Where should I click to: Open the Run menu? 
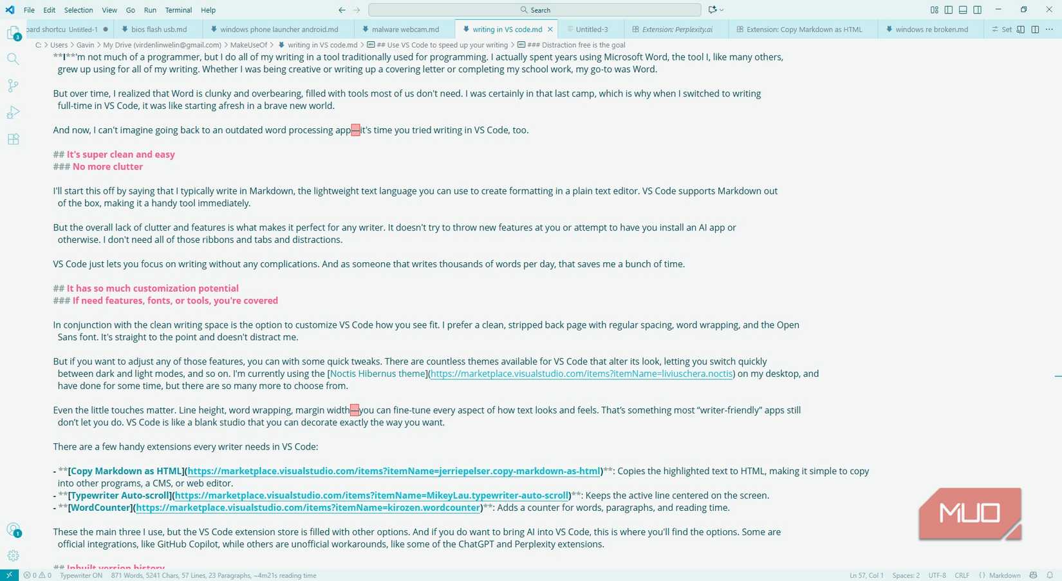[150, 10]
